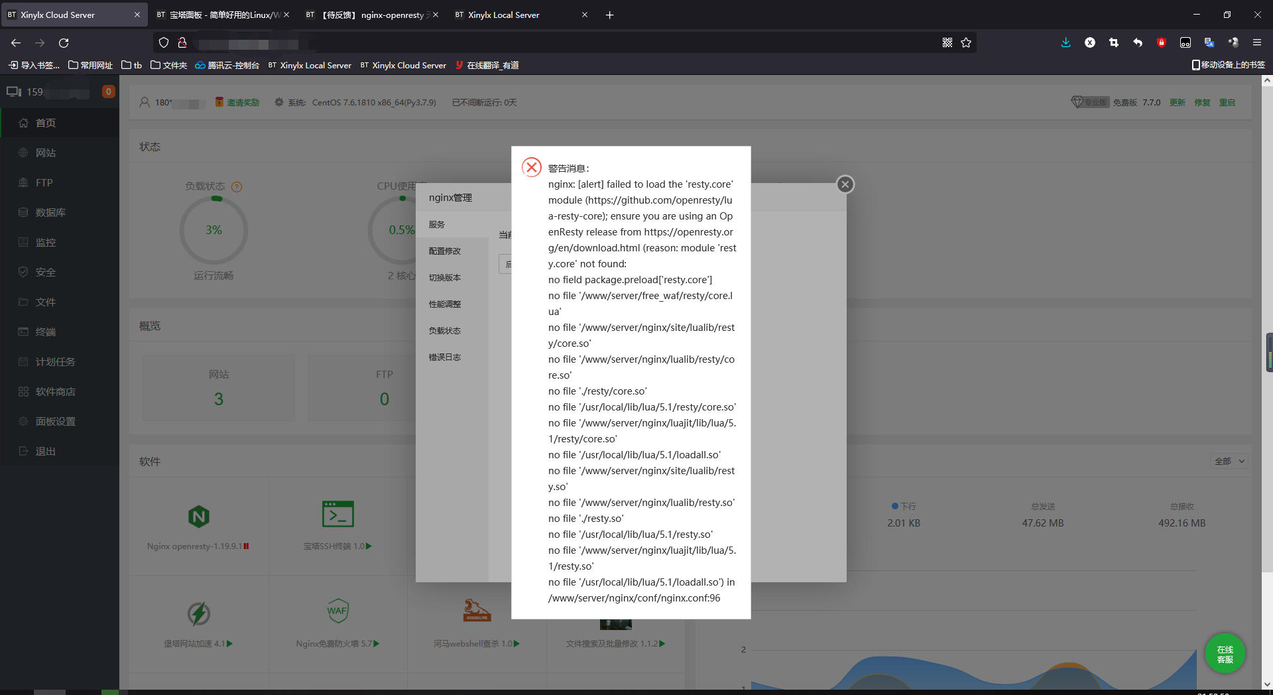
Task: Open 全部 dropdown in traffic panel
Action: [x=1229, y=461]
